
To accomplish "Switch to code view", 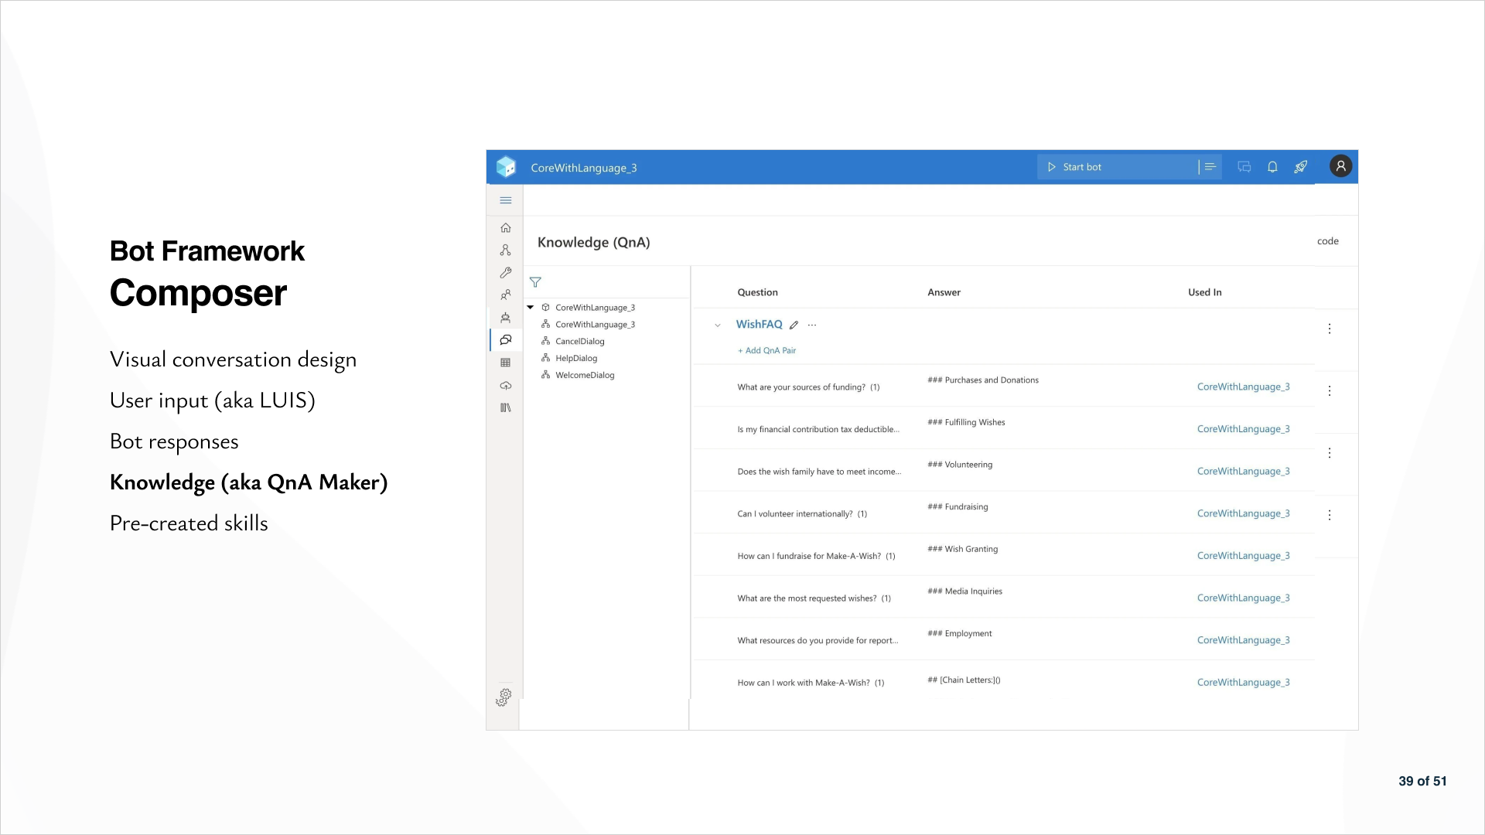I will (x=1328, y=241).
